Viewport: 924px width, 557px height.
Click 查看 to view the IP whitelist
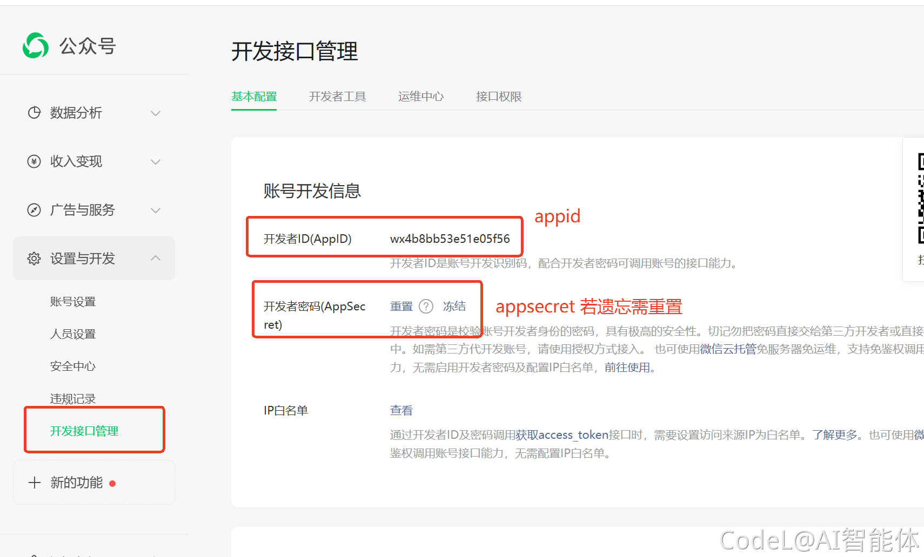[401, 410]
